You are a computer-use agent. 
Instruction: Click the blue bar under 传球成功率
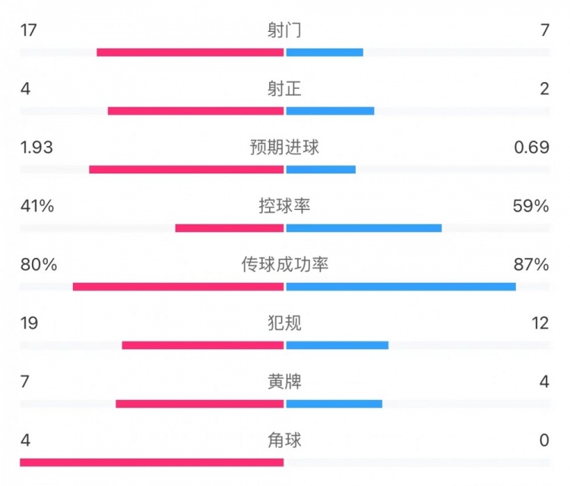coord(401,287)
